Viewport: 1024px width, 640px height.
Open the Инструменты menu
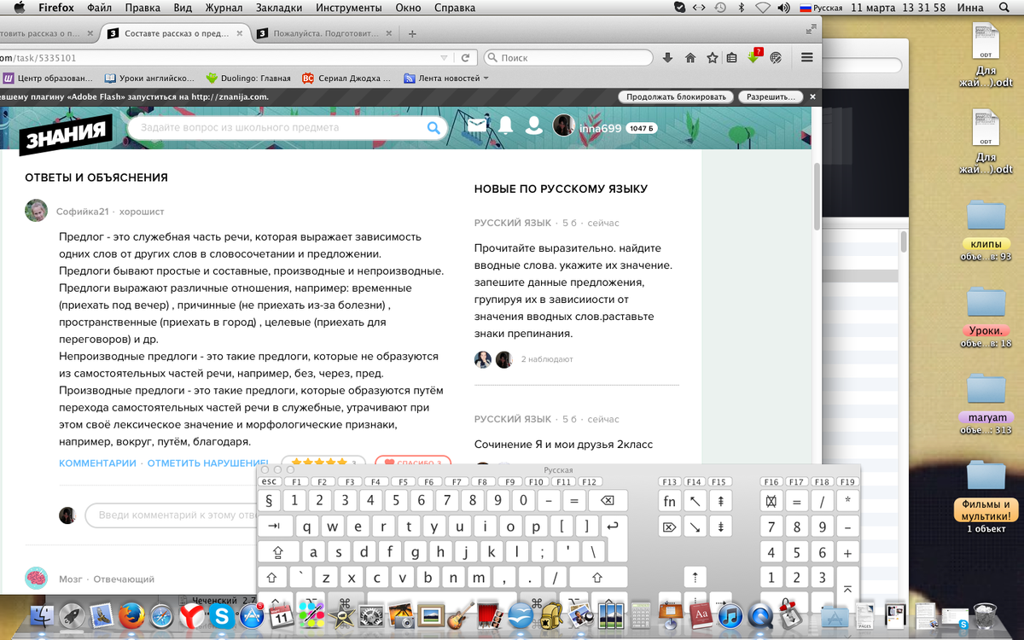click(x=348, y=8)
